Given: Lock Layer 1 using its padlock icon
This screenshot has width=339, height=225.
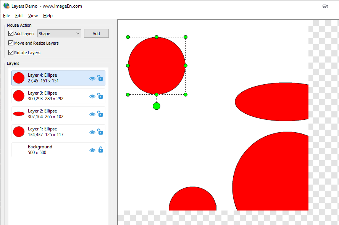Looking at the screenshot, I should [x=100, y=132].
